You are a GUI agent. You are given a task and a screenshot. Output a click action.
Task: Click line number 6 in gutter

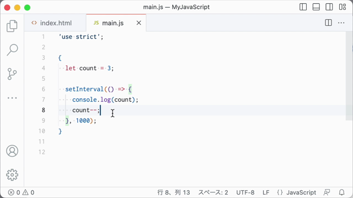pos(43,89)
